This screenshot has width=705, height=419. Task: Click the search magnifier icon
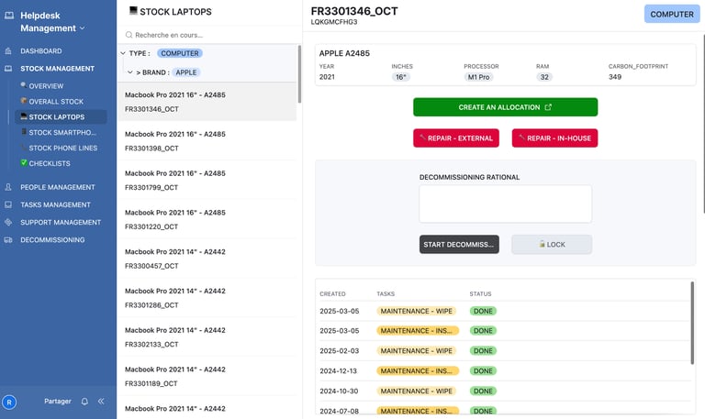(x=129, y=35)
